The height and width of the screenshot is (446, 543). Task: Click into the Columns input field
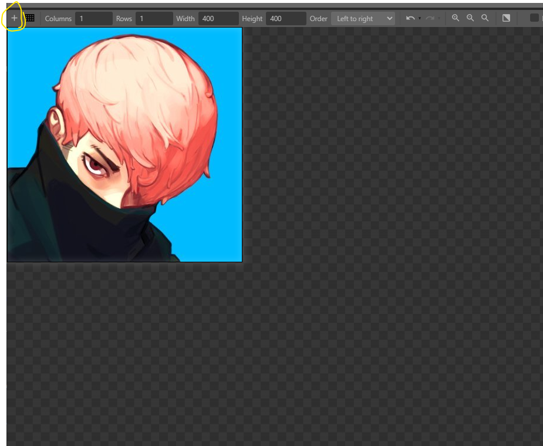click(93, 19)
